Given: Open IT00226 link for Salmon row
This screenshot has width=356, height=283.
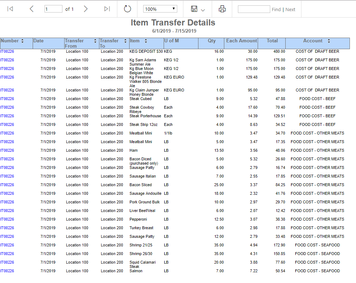Looking at the screenshot, I should (7, 271).
